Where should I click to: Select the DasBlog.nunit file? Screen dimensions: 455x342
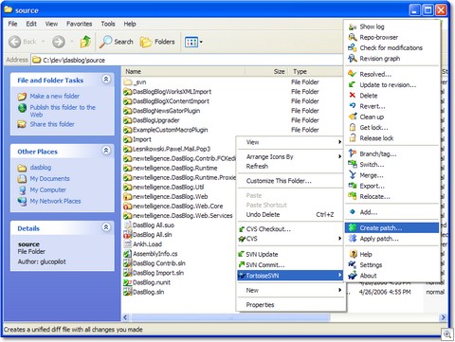(147, 282)
